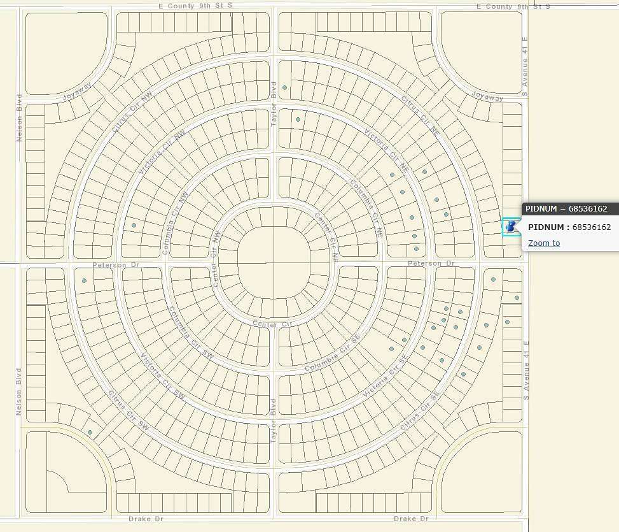Open the Zoom to link in the popup
Image resolution: width=619 pixels, height=532 pixels.
coord(543,243)
